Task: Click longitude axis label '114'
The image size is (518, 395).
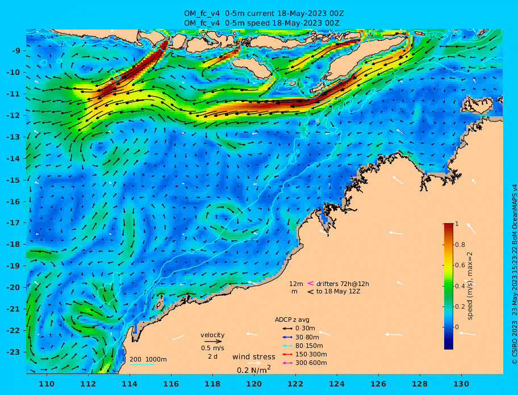Action: 130,384
